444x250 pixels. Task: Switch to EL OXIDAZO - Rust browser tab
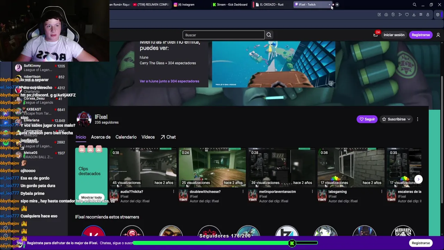tap(272, 5)
